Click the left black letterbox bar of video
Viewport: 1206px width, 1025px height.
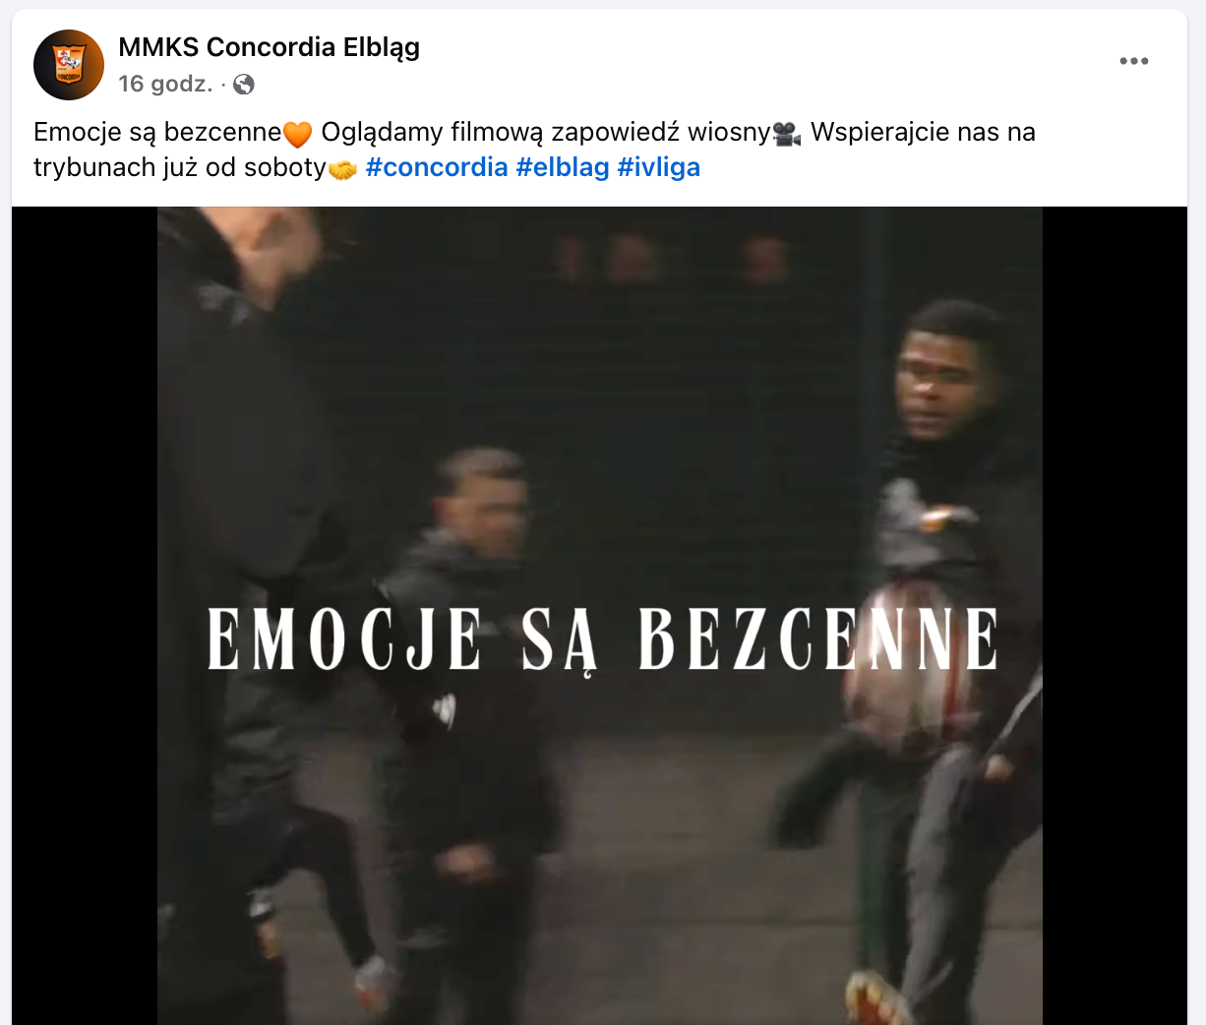(85, 616)
